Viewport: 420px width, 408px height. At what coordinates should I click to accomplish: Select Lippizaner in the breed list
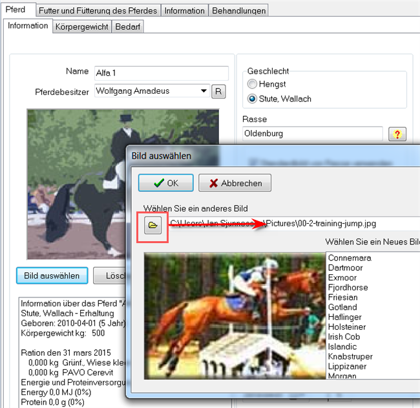pyautogui.click(x=347, y=367)
